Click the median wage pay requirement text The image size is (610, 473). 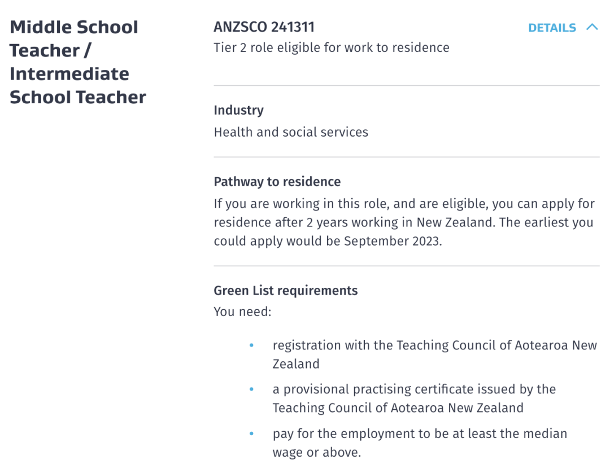tap(420, 443)
